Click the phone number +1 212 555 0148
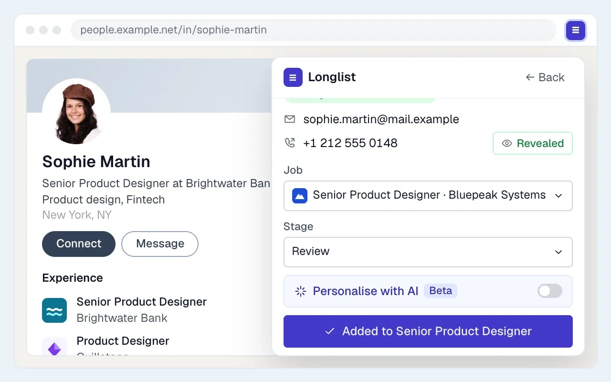Viewport: 611px width, 382px height. click(350, 143)
